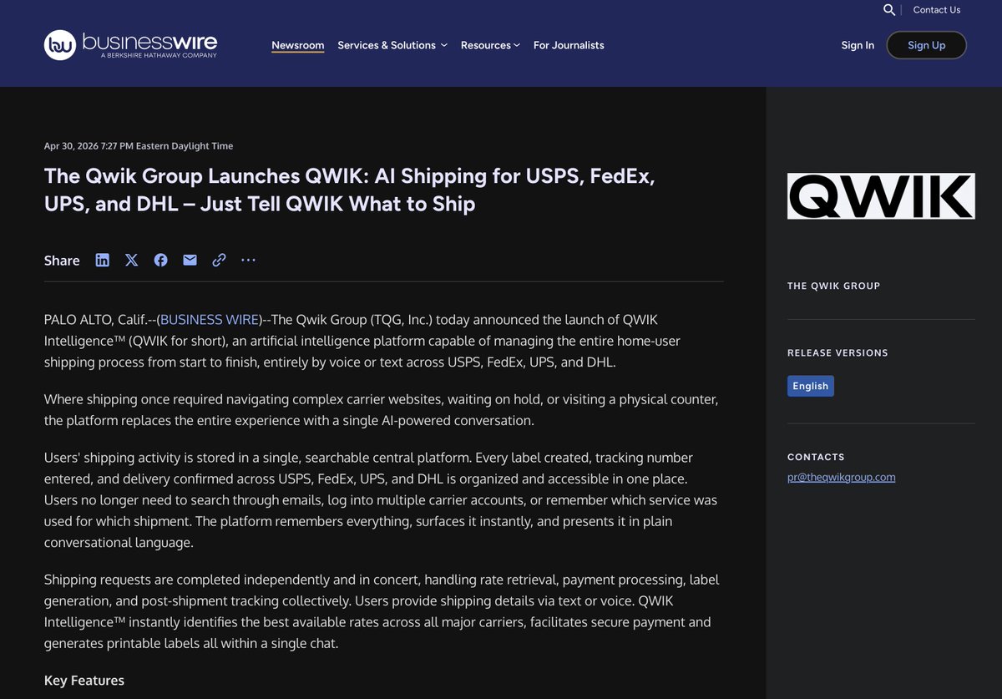Expand the Resources dropdown
This screenshot has height=699, width=1002.
point(490,45)
